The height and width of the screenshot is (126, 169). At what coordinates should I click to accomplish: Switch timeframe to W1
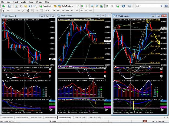click(x=86, y=10)
